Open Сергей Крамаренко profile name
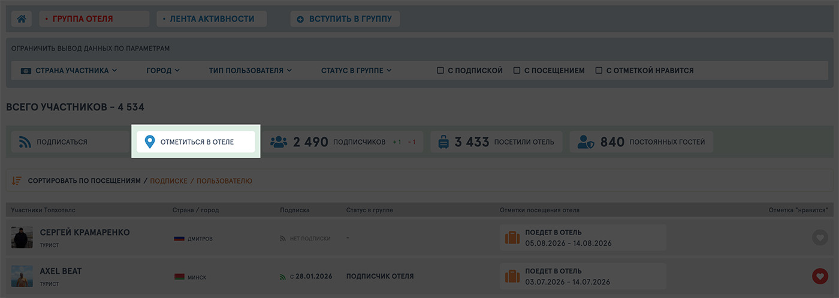 (84, 233)
